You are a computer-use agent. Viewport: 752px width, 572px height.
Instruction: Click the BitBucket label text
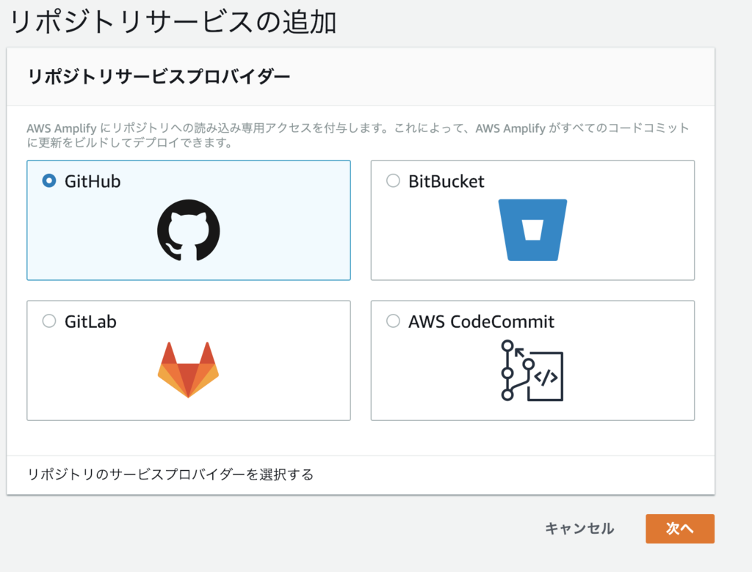coord(446,181)
